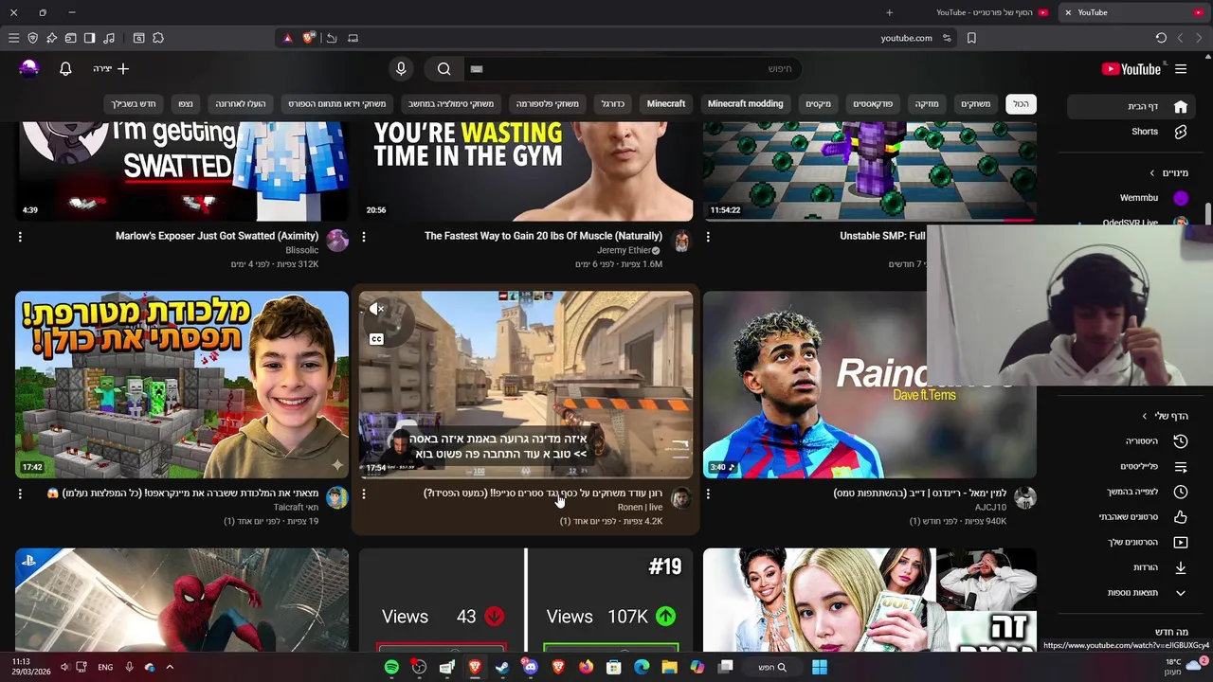Image resolution: width=1213 pixels, height=682 pixels.
Task: Open Shorts in the sidebar
Action: 1130,132
